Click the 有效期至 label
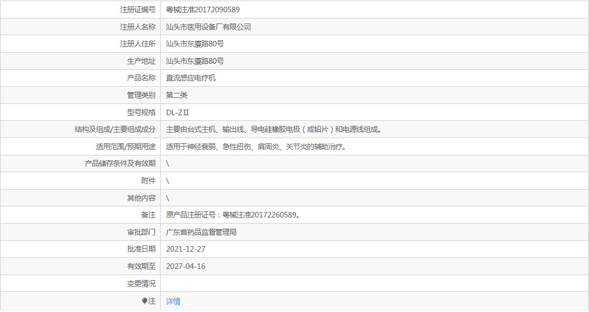589x312 pixels. [141, 266]
